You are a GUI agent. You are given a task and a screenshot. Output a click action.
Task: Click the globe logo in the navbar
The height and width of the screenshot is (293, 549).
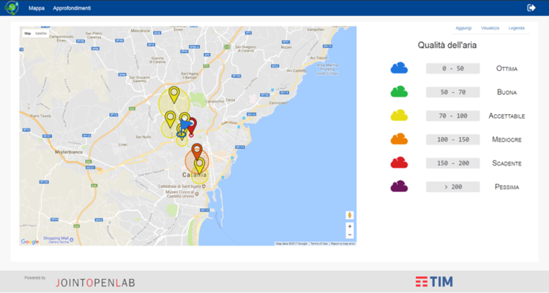(x=10, y=7)
